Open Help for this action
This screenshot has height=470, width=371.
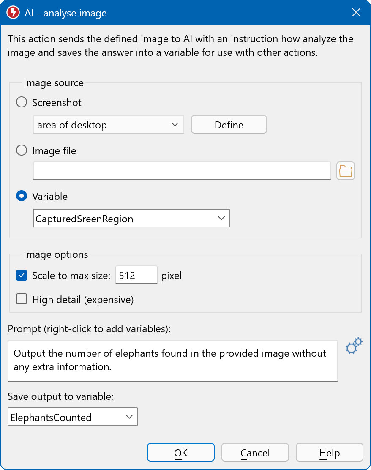[329, 453]
